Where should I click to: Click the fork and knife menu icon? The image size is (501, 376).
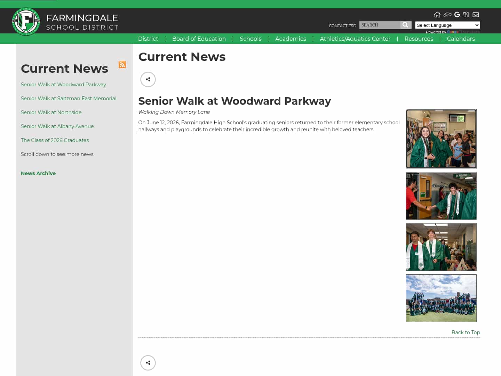click(x=466, y=15)
